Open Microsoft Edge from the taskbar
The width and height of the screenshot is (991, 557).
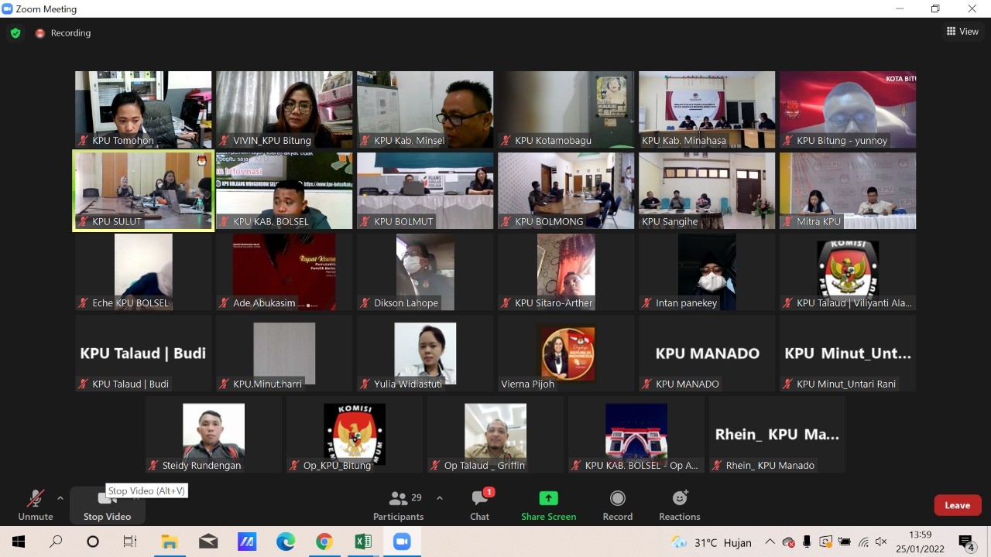coord(286,542)
